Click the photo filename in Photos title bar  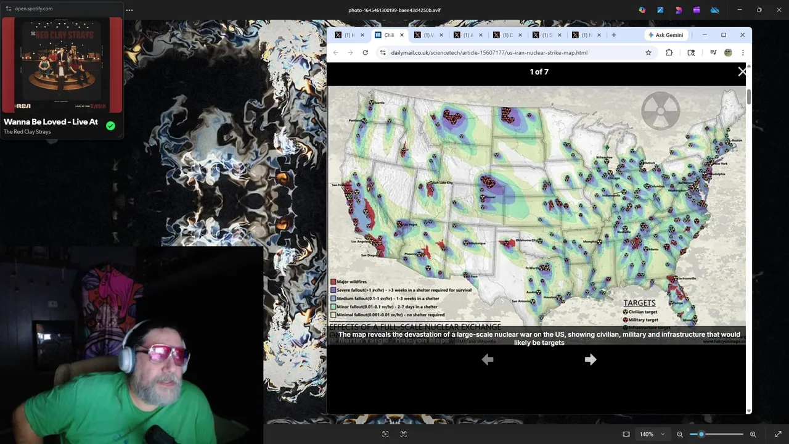click(x=394, y=10)
